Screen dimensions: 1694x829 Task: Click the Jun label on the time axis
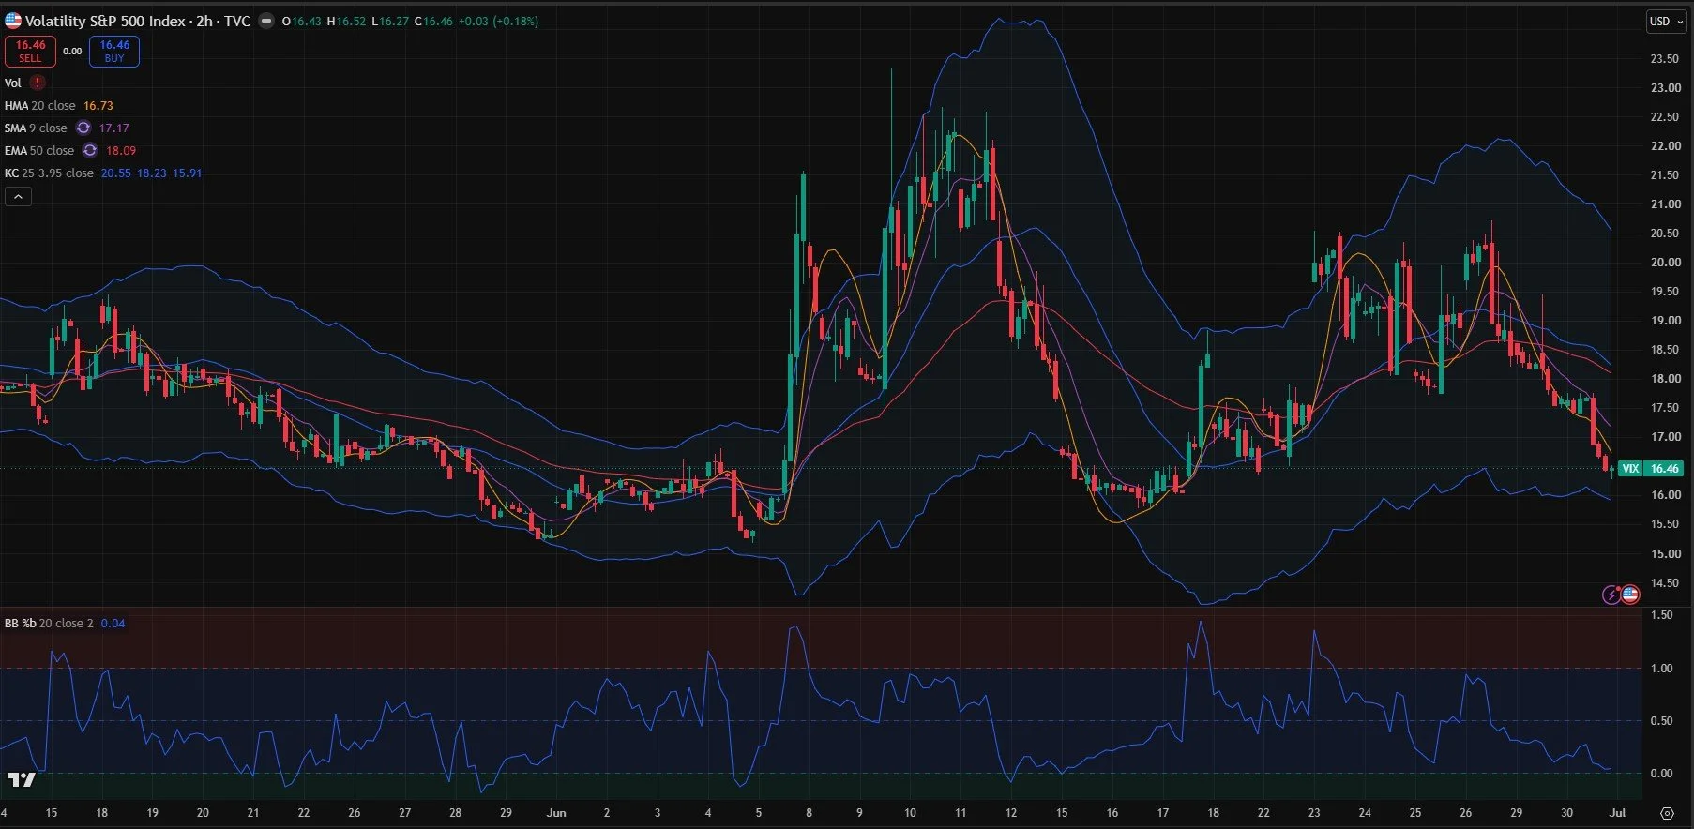coord(556,812)
